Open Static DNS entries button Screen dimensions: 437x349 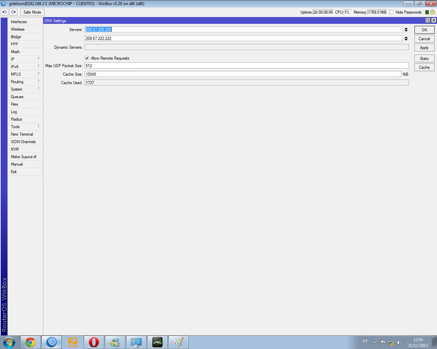pyautogui.click(x=424, y=58)
